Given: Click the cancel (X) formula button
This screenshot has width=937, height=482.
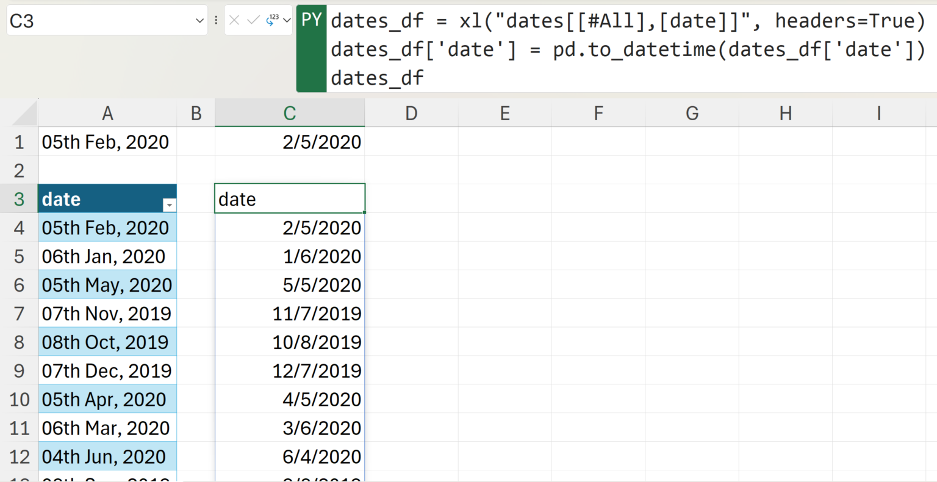Looking at the screenshot, I should [234, 21].
